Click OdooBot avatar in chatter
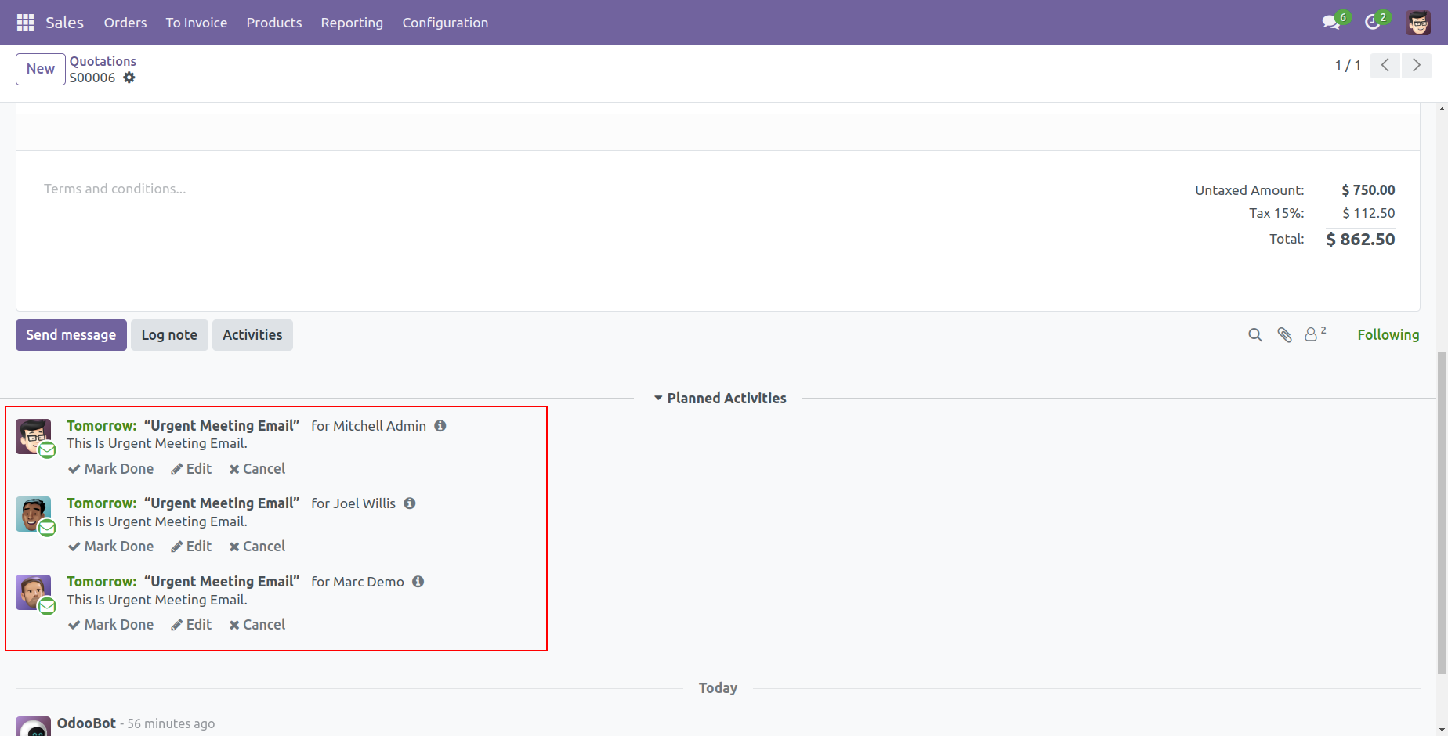1448x736 pixels. pos(34,726)
